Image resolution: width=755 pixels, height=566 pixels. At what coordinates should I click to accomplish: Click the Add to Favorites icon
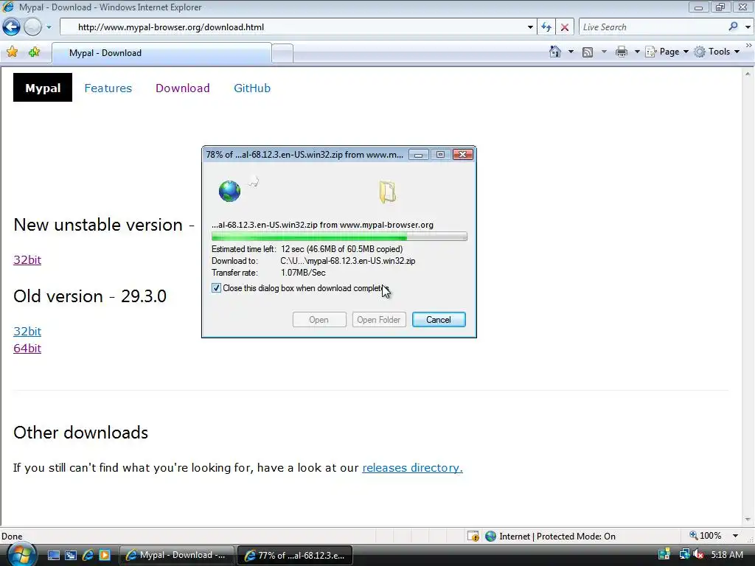34,52
